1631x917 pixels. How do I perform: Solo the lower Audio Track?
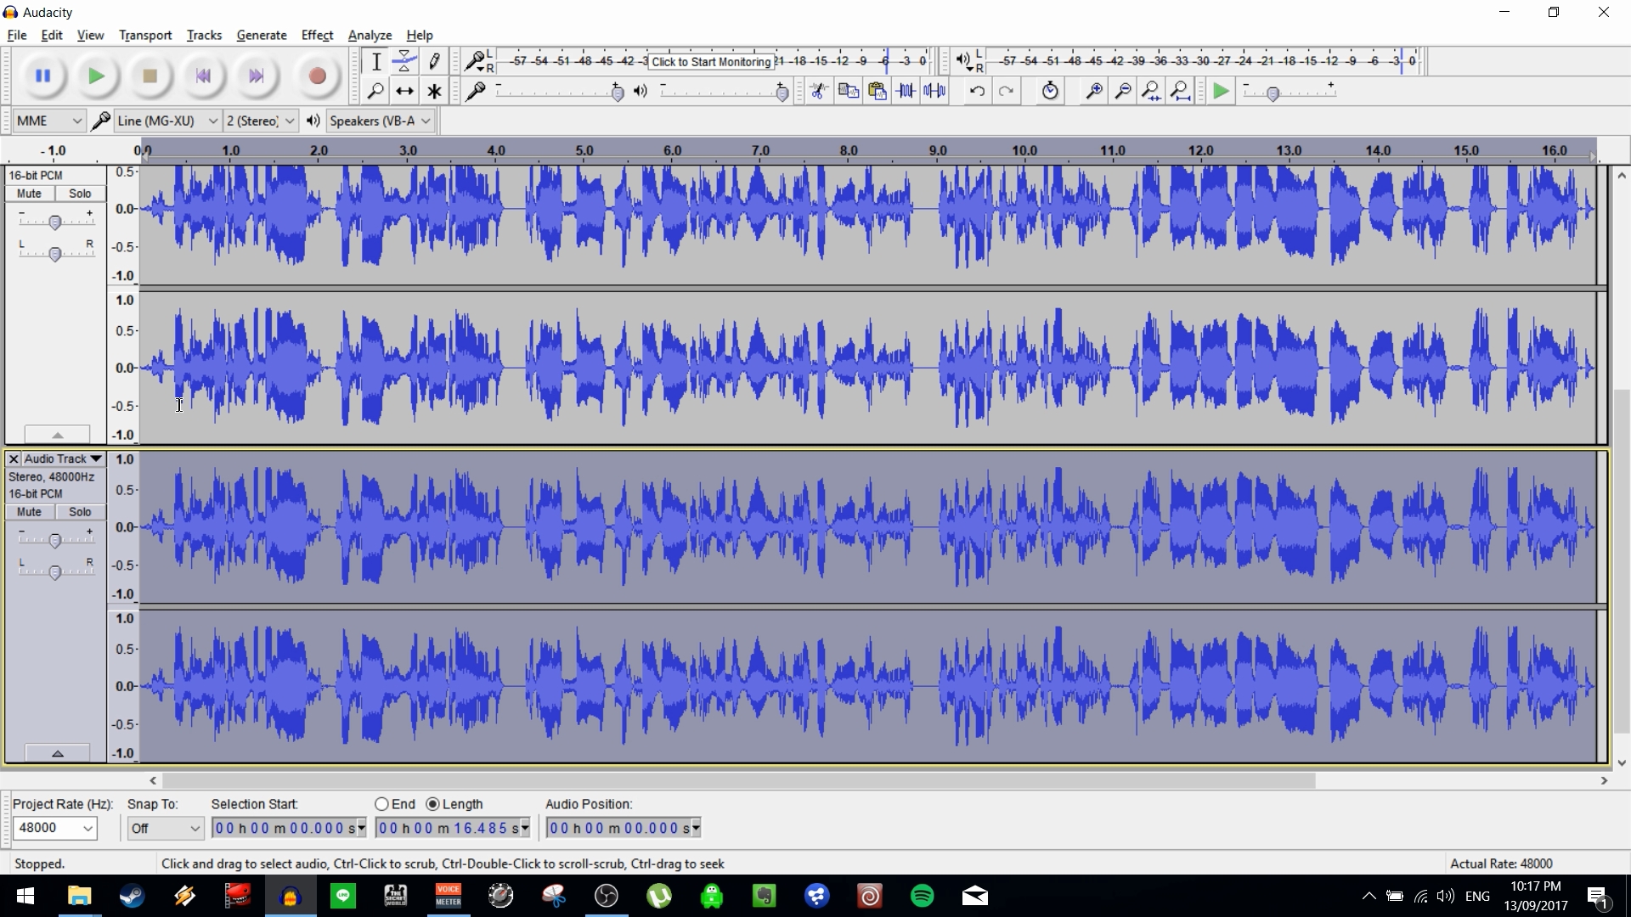click(x=81, y=512)
